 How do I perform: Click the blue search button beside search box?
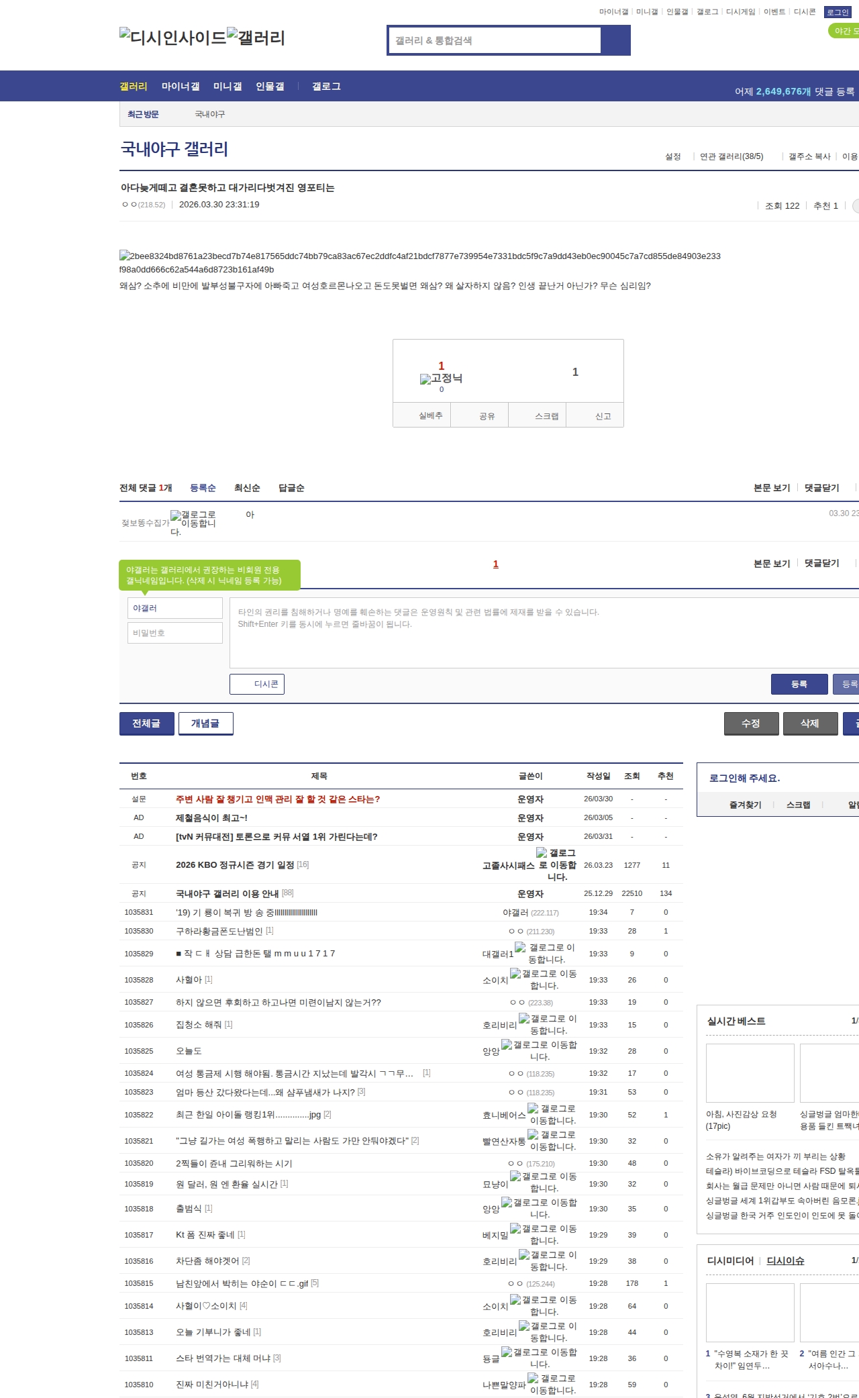615,40
